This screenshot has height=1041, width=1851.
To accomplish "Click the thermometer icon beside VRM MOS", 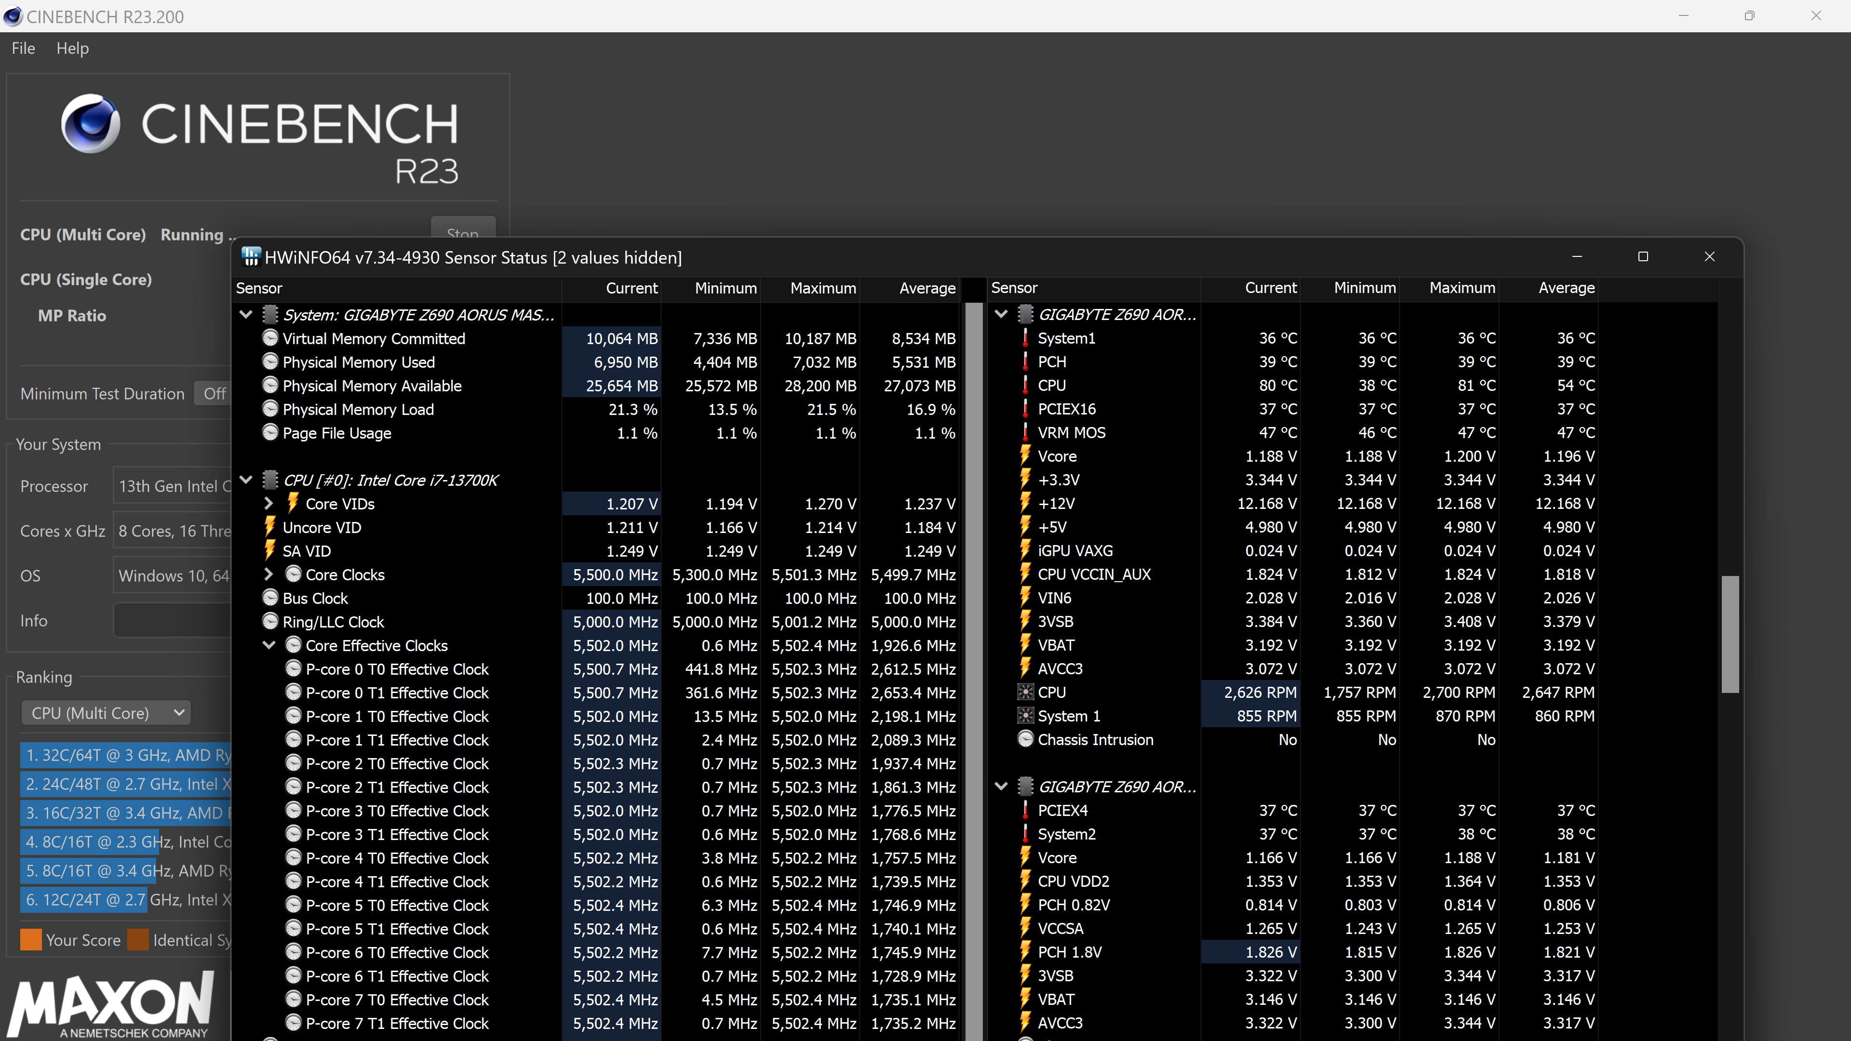I will tap(1025, 432).
